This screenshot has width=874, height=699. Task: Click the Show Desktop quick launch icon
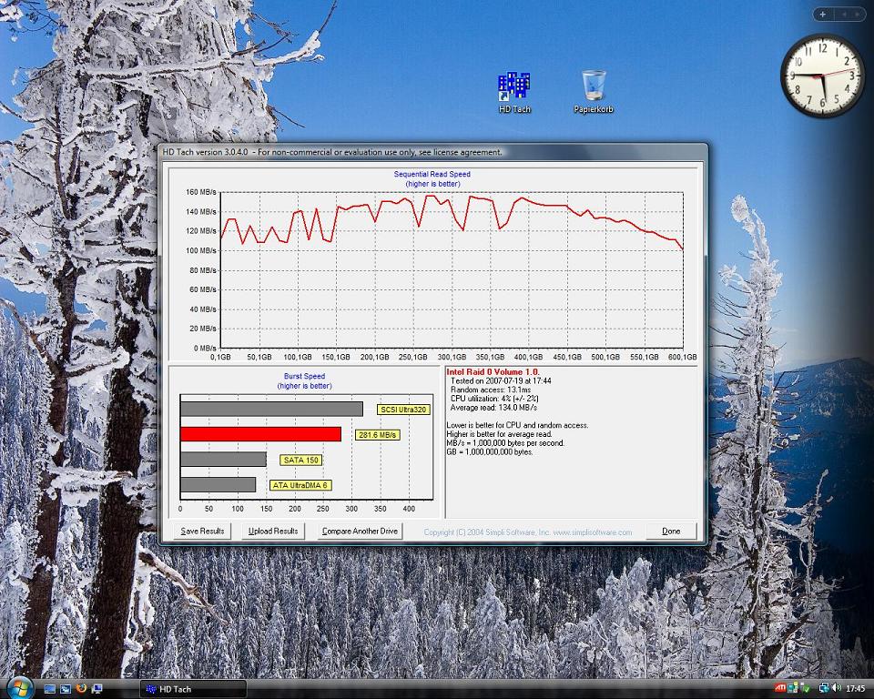pos(49,689)
